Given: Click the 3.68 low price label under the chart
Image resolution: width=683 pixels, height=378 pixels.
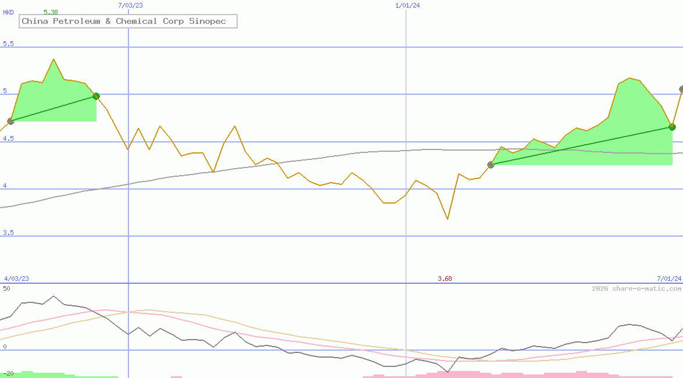Looking at the screenshot, I should tap(445, 278).
